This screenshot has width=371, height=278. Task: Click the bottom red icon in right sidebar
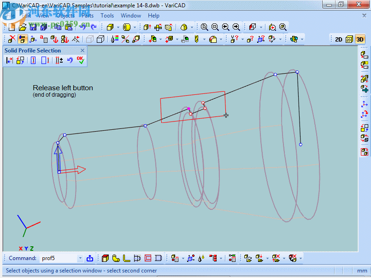coord(365,152)
